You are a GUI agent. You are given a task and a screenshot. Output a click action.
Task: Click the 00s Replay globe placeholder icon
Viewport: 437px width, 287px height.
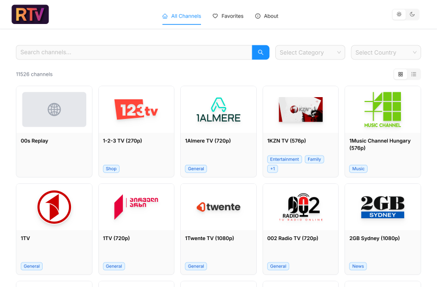coord(54,110)
